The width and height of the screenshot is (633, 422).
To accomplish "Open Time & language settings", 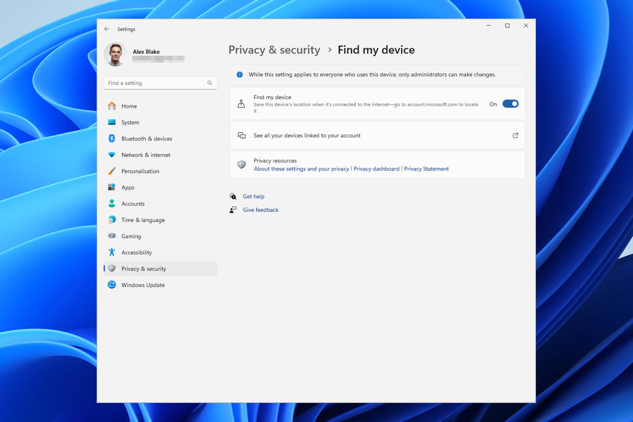I will (160, 220).
